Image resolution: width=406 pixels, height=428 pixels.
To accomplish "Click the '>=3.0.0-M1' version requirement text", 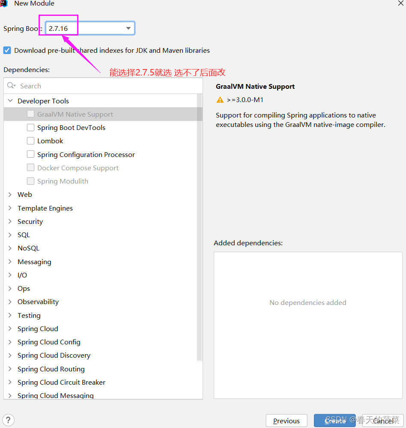I will pyautogui.click(x=245, y=100).
